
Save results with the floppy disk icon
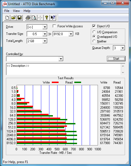[20, 18]
